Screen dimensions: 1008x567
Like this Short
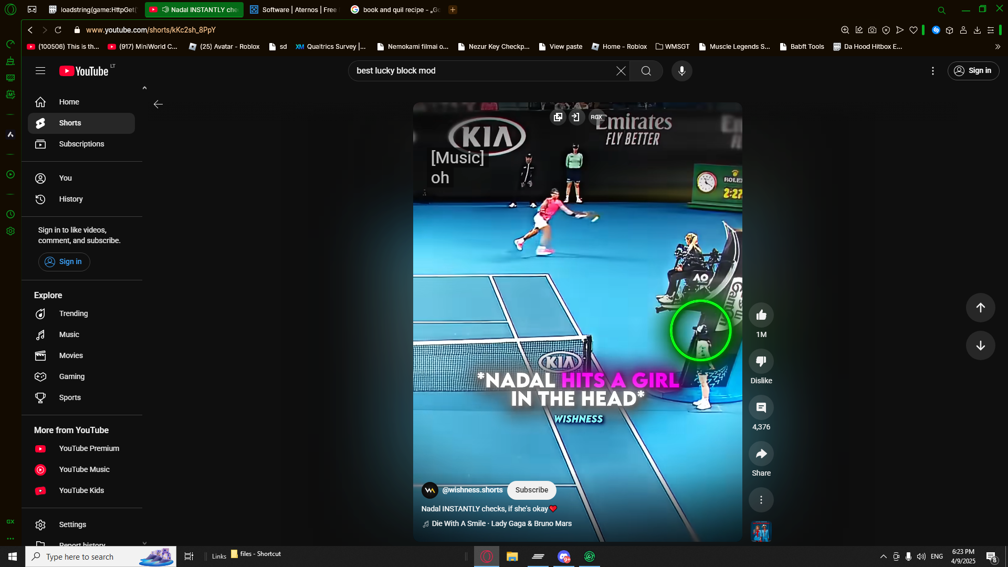pos(761,315)
